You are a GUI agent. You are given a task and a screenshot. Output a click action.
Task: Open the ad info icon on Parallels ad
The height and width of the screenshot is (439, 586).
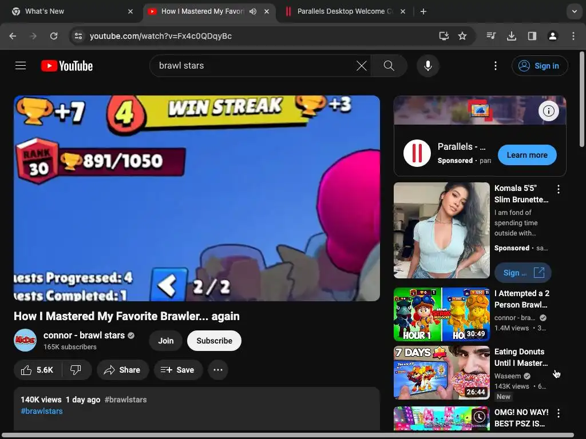tap(549, 111)
